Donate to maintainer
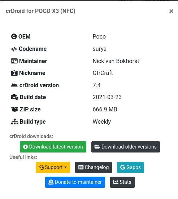 (75, 182)
